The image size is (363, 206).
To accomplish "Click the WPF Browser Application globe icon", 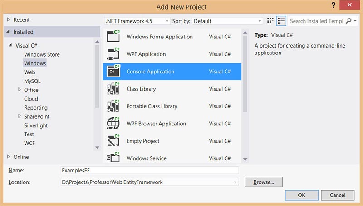I will (x=113, y=124).
